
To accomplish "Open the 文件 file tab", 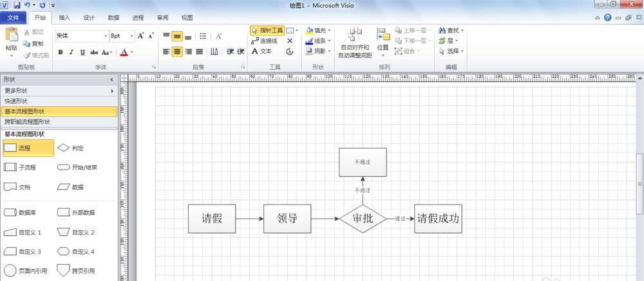I will point(13,17).
